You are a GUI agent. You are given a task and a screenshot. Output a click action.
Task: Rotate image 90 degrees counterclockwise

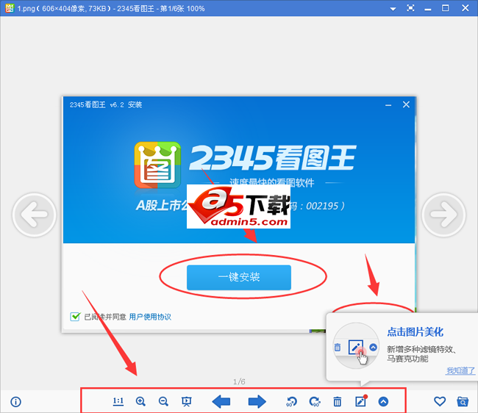point(291,401)
